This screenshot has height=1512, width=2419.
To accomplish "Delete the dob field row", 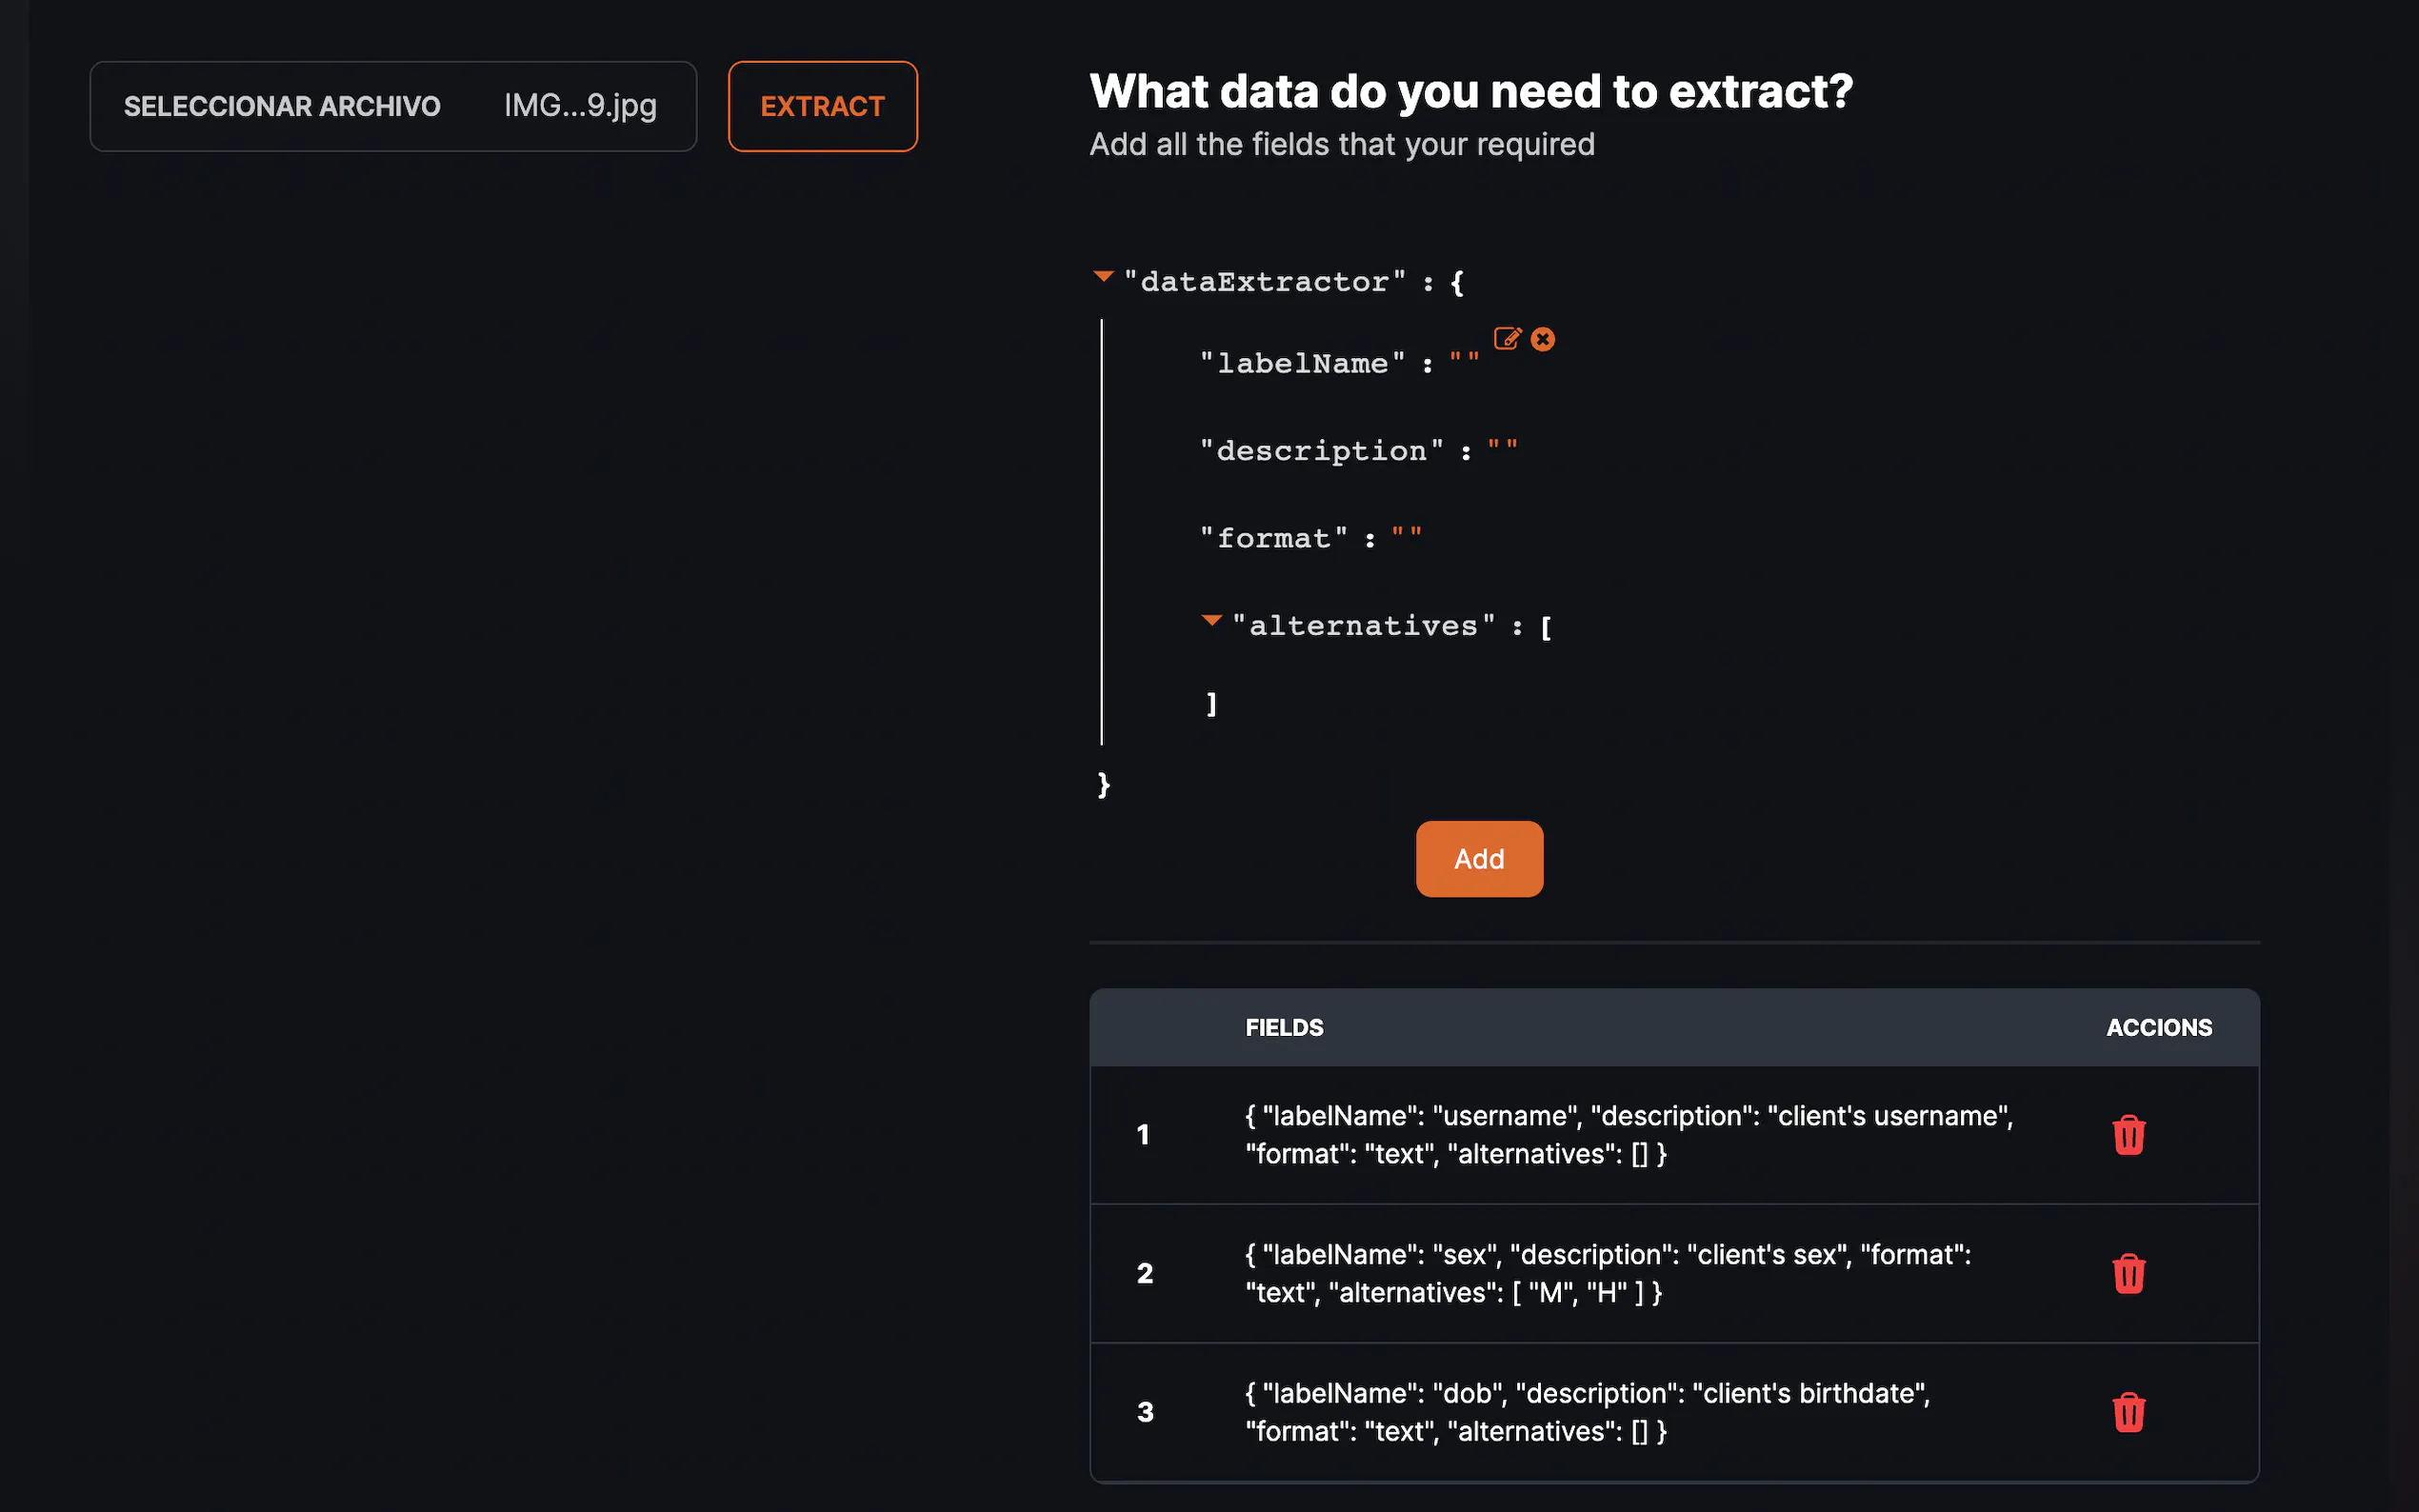I will [2128, 1412].
